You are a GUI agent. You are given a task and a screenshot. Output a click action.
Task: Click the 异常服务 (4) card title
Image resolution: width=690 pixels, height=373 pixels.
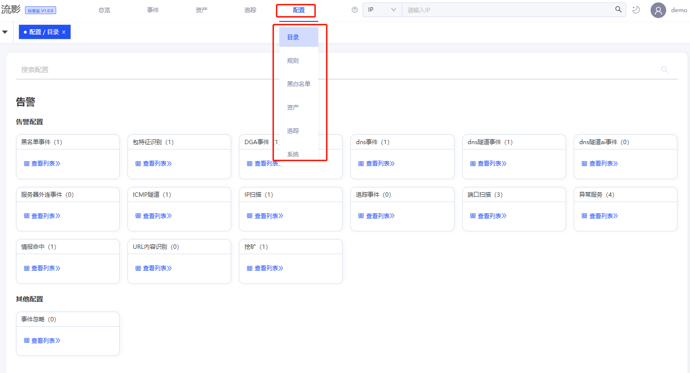(x=597, y=194)
